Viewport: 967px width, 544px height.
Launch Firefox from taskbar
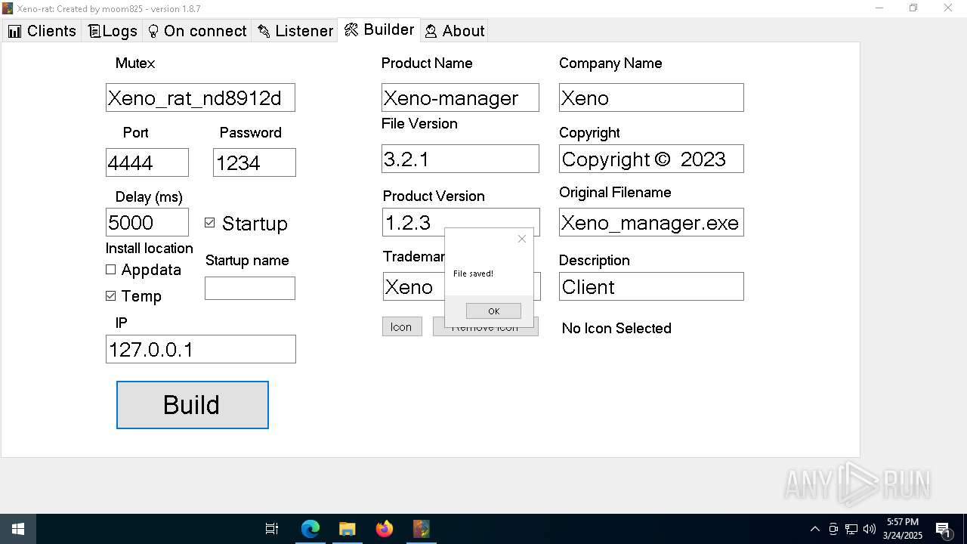pos(385,529)
